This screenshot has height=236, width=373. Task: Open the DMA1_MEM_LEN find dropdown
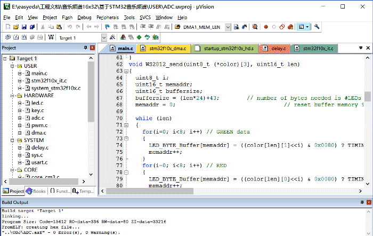tap(228, 27)
